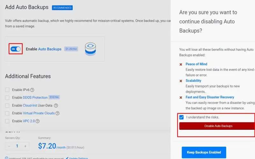This screenshot has height=159, width=255.
Task: Increase server quantity with plus button
Action: 25,146
